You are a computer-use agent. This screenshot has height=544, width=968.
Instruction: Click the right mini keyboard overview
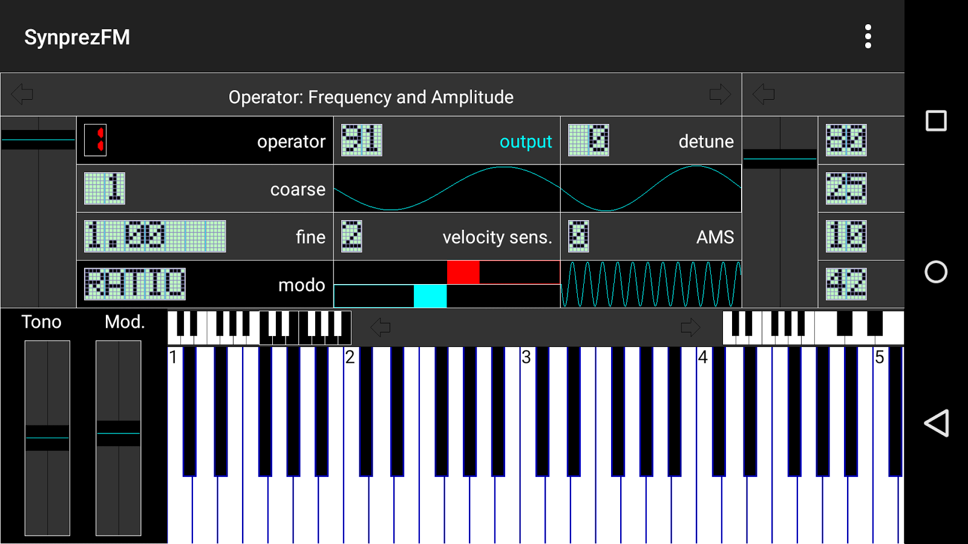[813, 328]
